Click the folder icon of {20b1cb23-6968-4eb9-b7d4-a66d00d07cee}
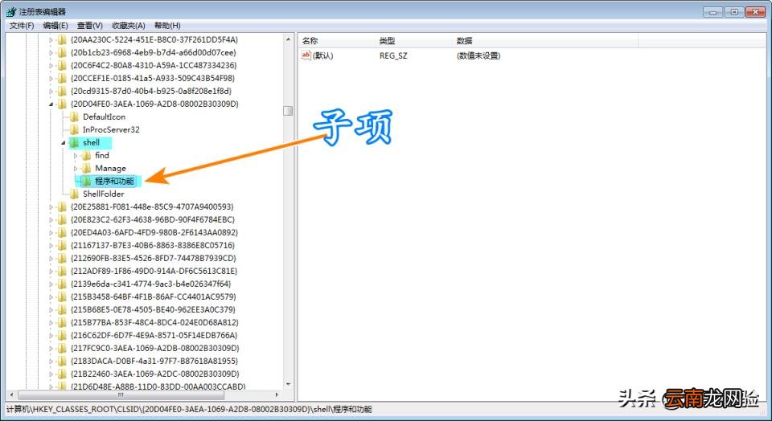This screenshot has width=772, height=421. pyautogui.click(x=62, y=53)
